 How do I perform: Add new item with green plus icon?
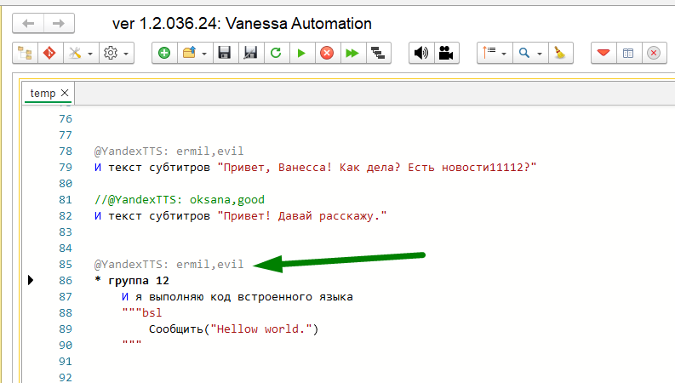pyautogui.click(x=164, y=53)
